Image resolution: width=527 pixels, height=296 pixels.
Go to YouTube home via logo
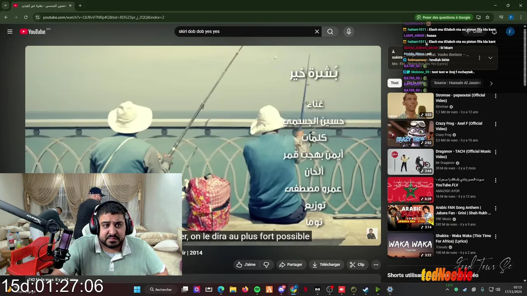33,32
